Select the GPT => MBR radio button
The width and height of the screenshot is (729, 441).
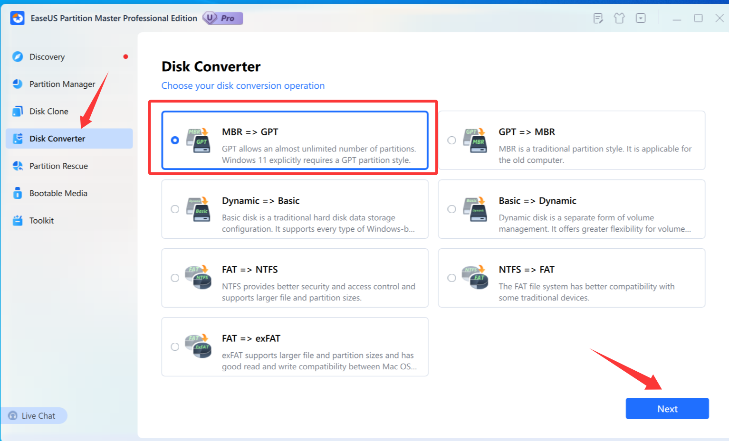[451, 141]
